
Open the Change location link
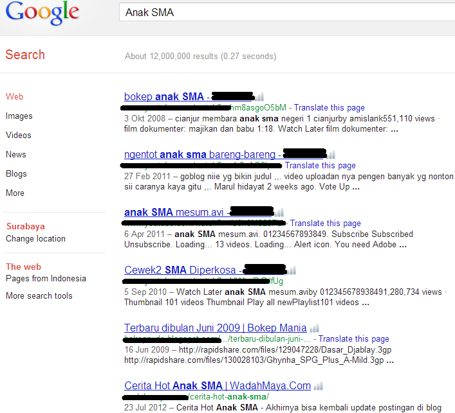pyautogui.click(x=35, y=239)
